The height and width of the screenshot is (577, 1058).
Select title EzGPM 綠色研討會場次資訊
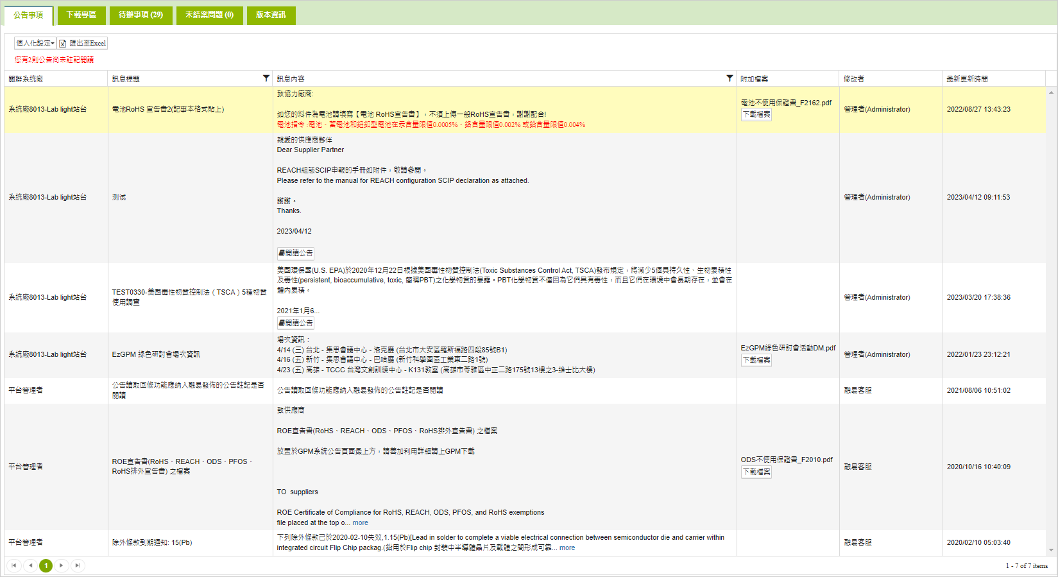pyautogui.click(x=156, y=354)
